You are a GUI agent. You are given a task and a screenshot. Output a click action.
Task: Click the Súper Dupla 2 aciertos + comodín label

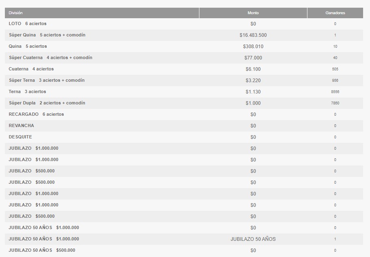click(47, 103)
